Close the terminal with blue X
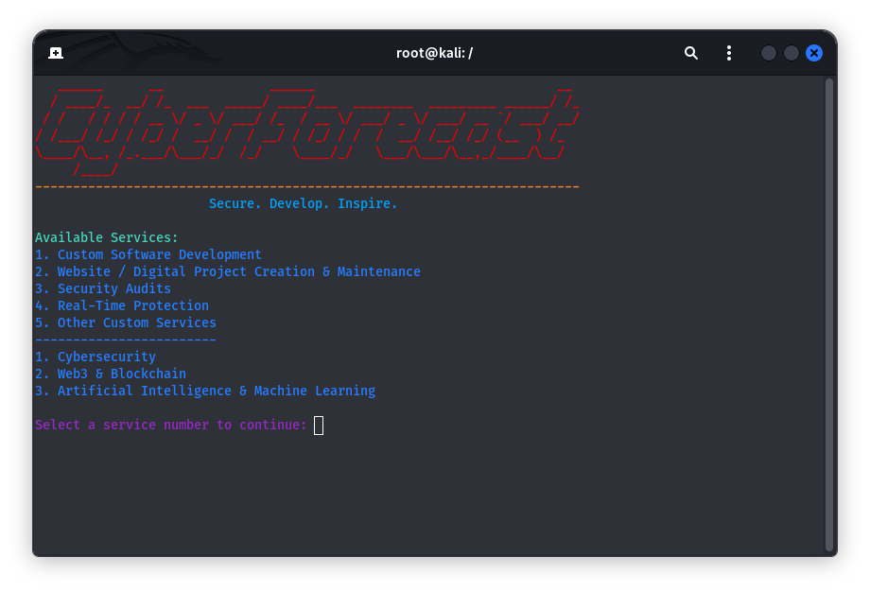 [x=814, y=53]
